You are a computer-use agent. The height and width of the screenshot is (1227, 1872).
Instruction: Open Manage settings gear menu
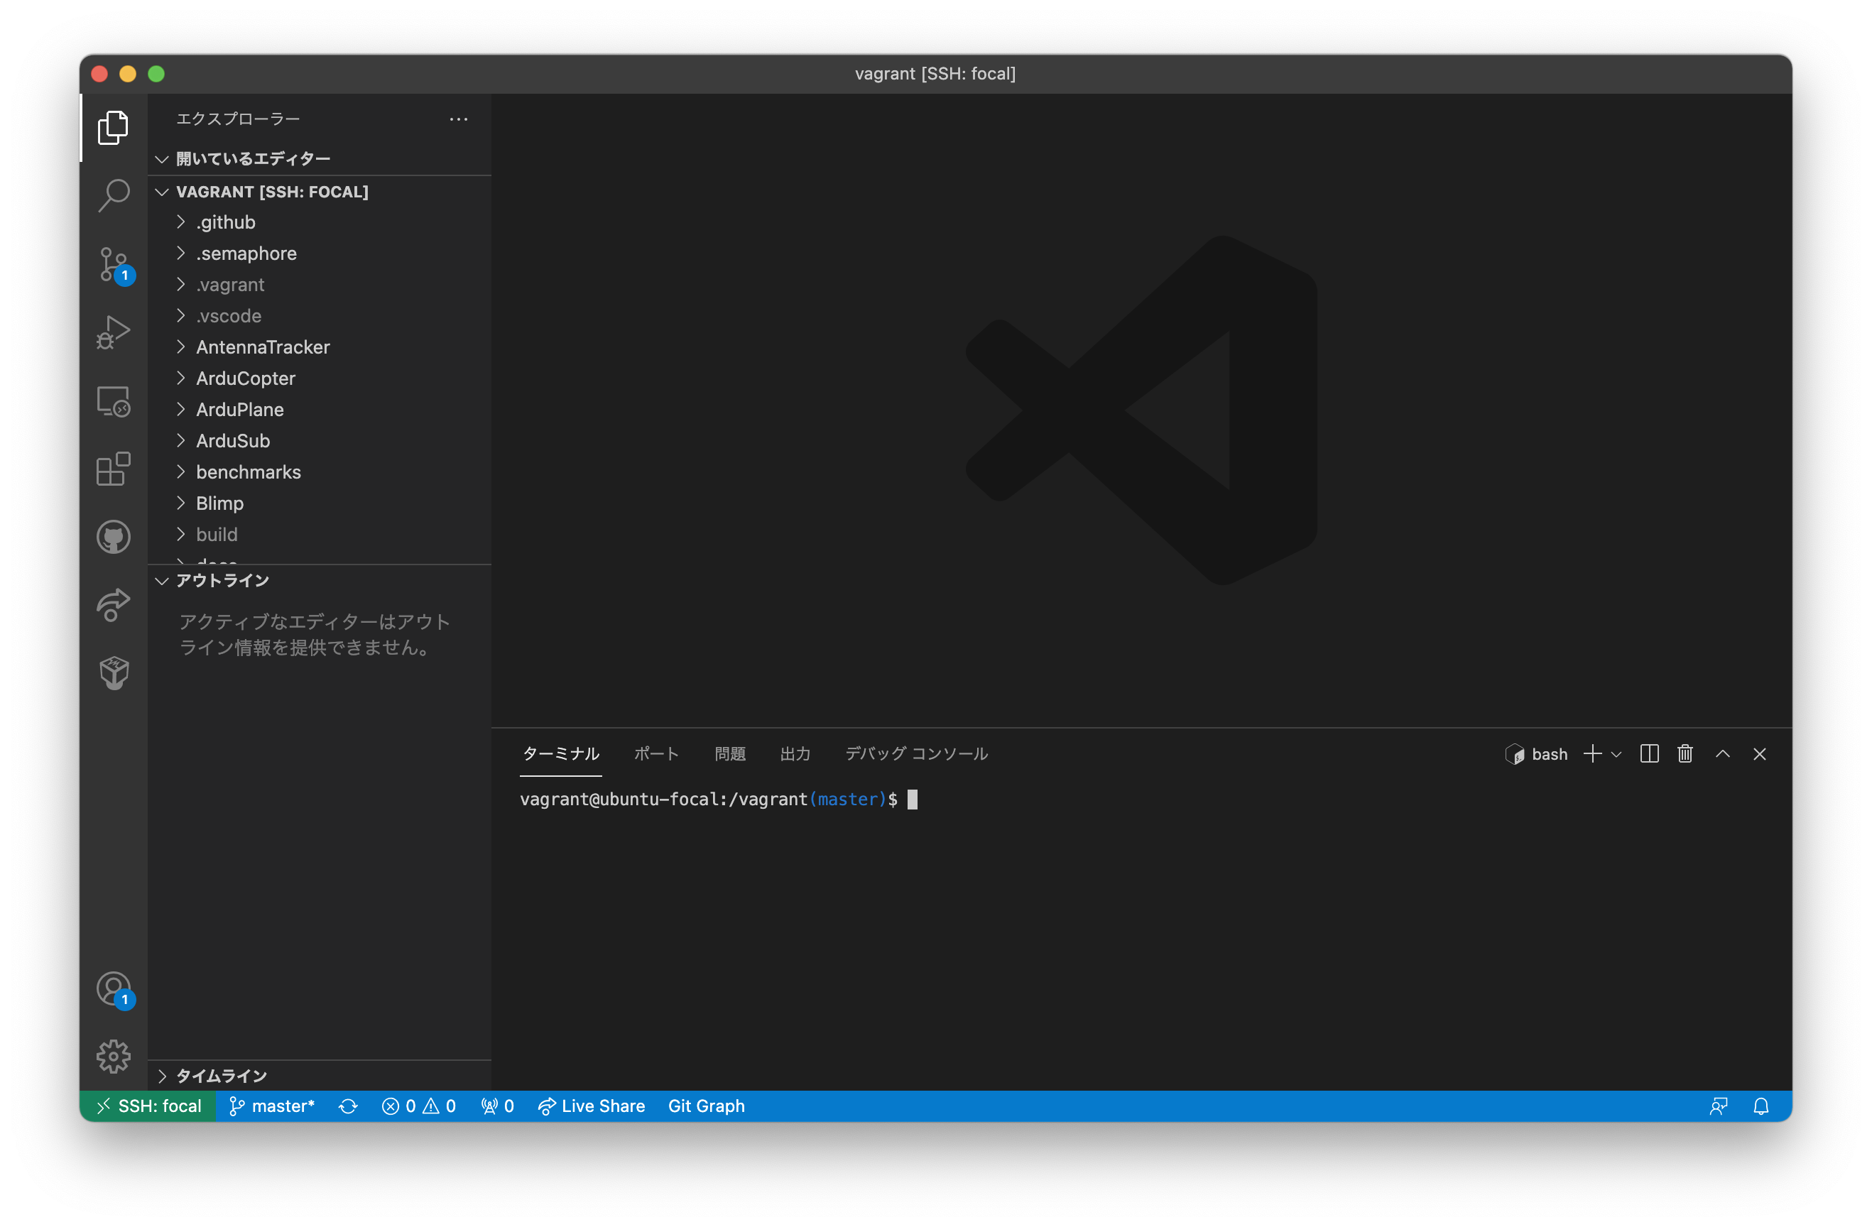pyautogui.click(x=114, y=1057)
